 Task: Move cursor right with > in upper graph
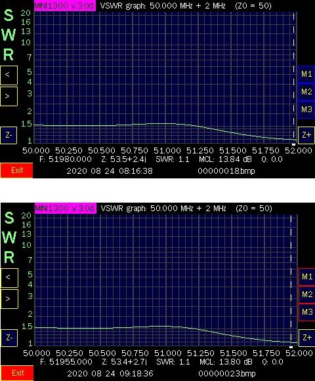pos(9,96)
